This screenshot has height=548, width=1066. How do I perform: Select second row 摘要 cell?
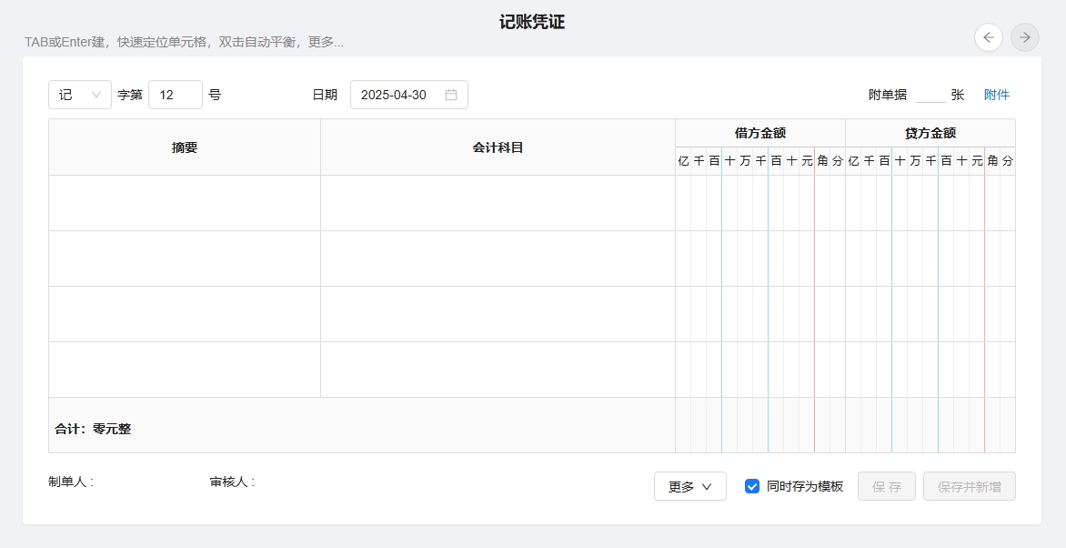point(185,259)
